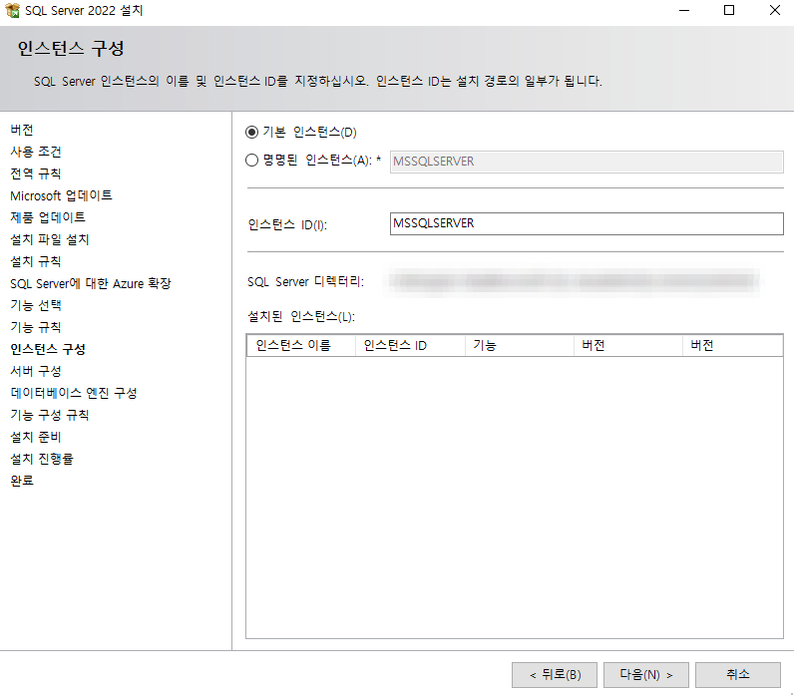Click the 인스턴스 이름 column header
Image resolution: width=794 pixels, height=695 pixels.
pyautogui.click(x=301, y=345)
